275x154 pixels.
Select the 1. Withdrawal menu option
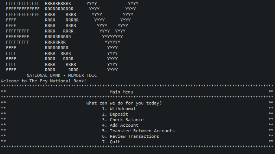pyautogui.click(x=119, y=109)
